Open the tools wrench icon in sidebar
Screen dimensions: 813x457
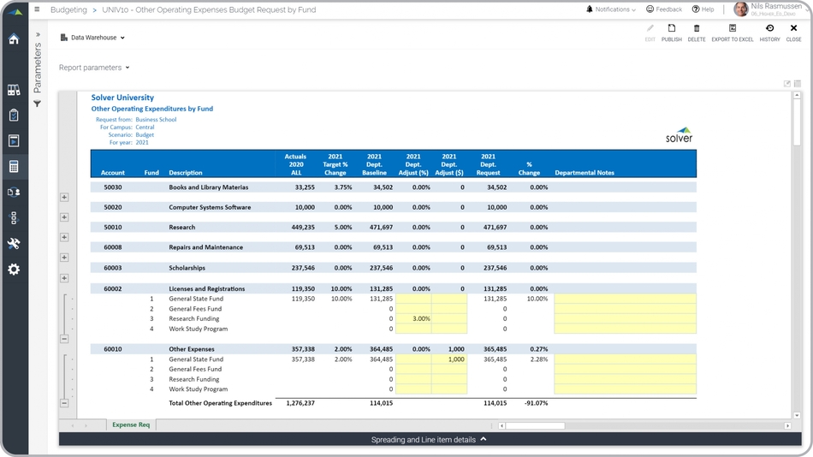click(14, 244)
